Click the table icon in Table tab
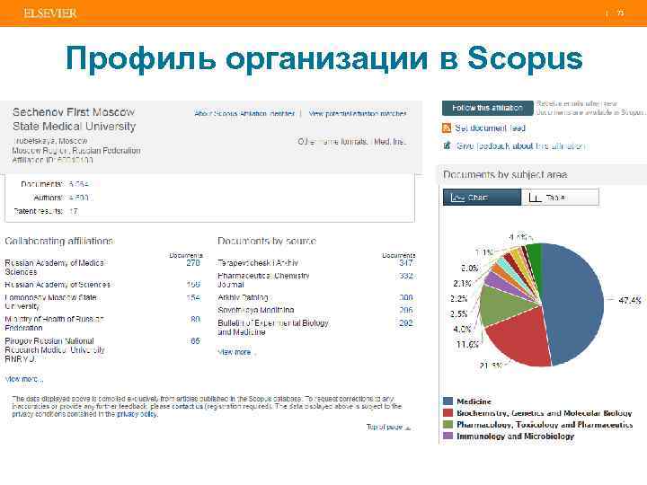The height and width of the screenshot is (485, 647). (x=535, y=198)
